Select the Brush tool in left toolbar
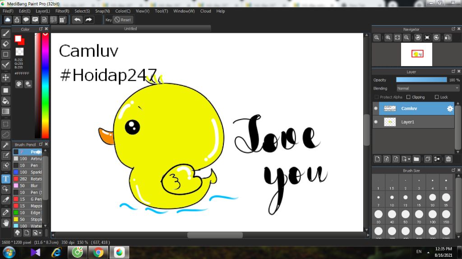Screen dimensions: 462x259 5,33
